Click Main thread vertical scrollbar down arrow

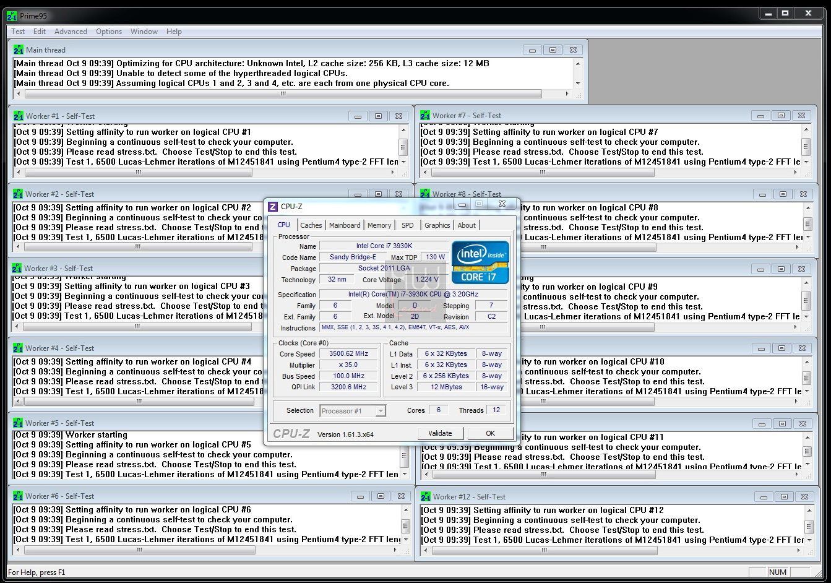(579, 83)
